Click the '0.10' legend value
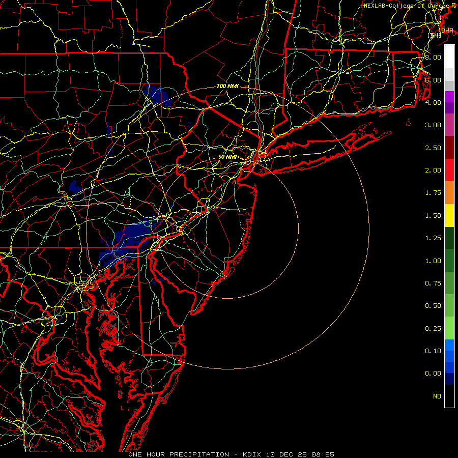This screenshot has width=458, height=458. tap(433, 351)
